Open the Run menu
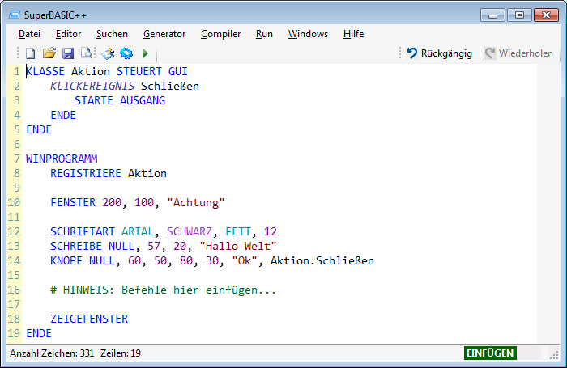Screen dimensions: 567x368 pos(264,34)
